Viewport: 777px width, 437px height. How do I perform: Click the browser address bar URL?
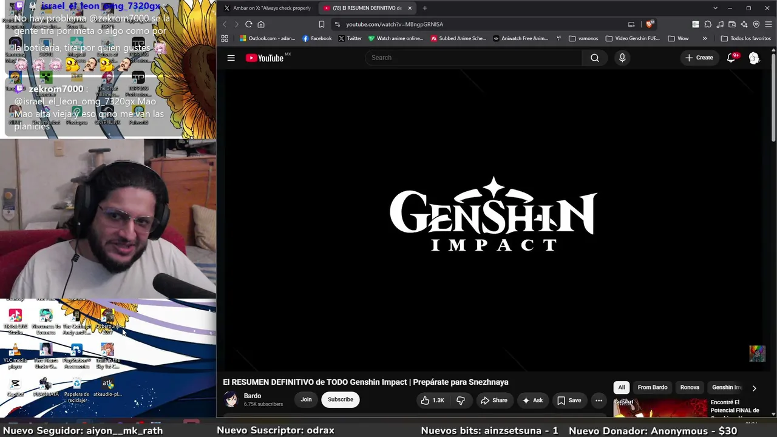(395, 24)
